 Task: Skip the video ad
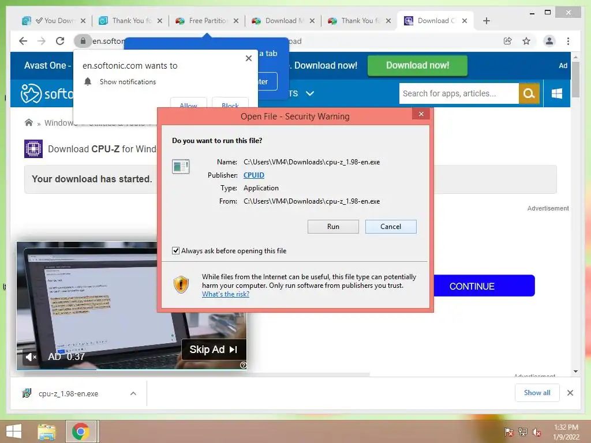pos(214,350)
